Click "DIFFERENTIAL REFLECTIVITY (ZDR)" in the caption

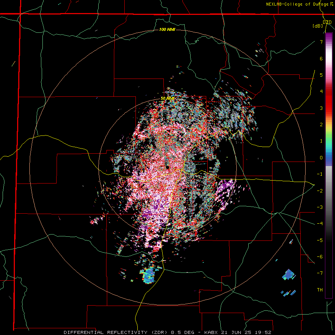[x=116, y=332]
